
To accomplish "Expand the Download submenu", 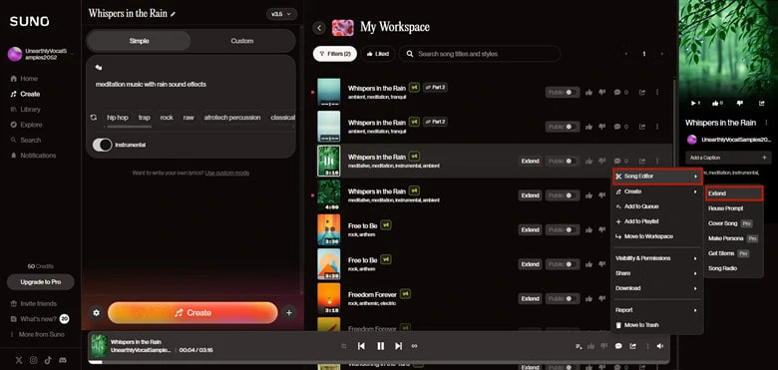I will (657, 288).
